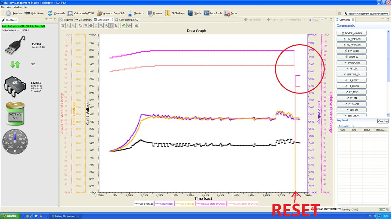Click the Commands panel vertical scrollbar
This screenshot has height=219, width=391.
coord(388,73)
